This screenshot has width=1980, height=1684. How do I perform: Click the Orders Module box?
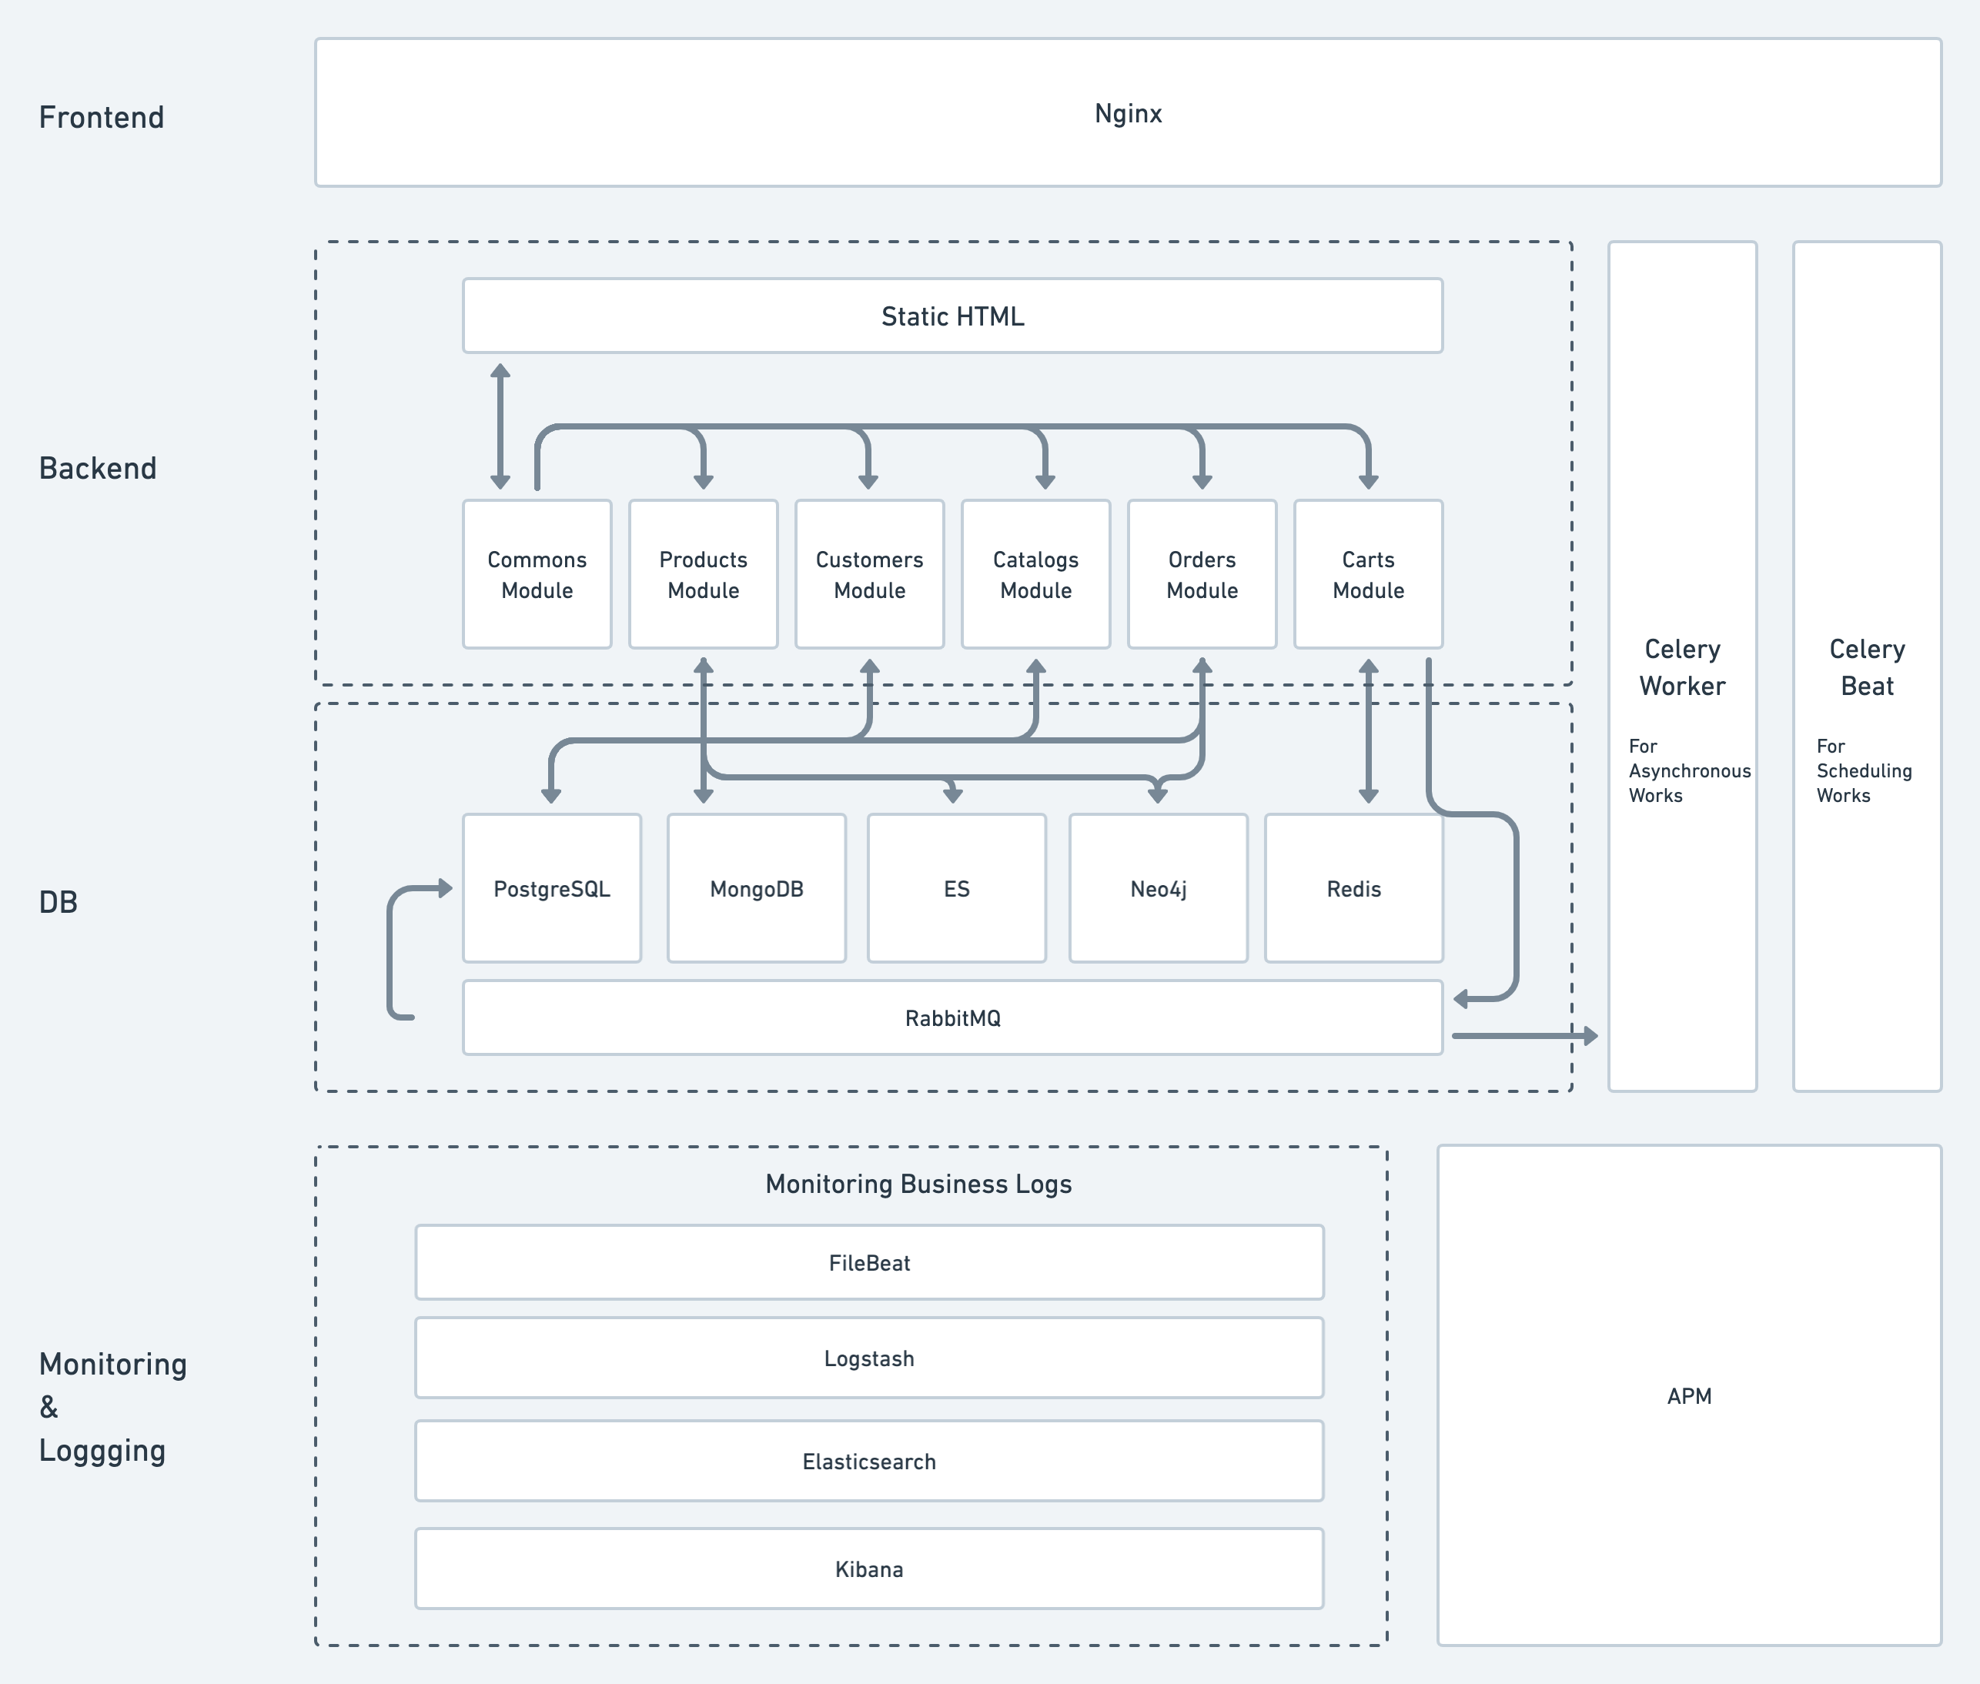point(1201,575)
